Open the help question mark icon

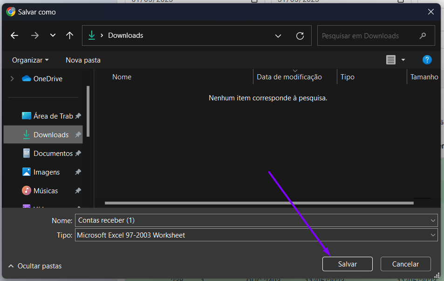(427, 60)
